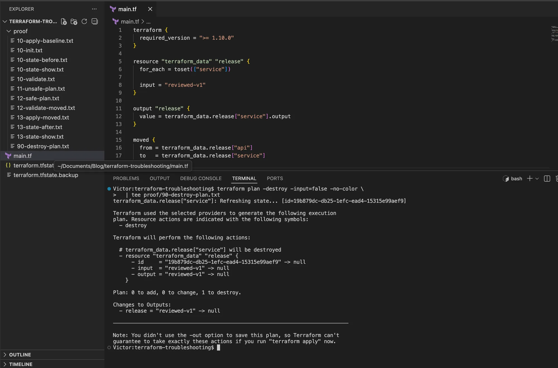Click the terminal prompt input line
The image size is (558, 368).
click(x=166, y=347)
